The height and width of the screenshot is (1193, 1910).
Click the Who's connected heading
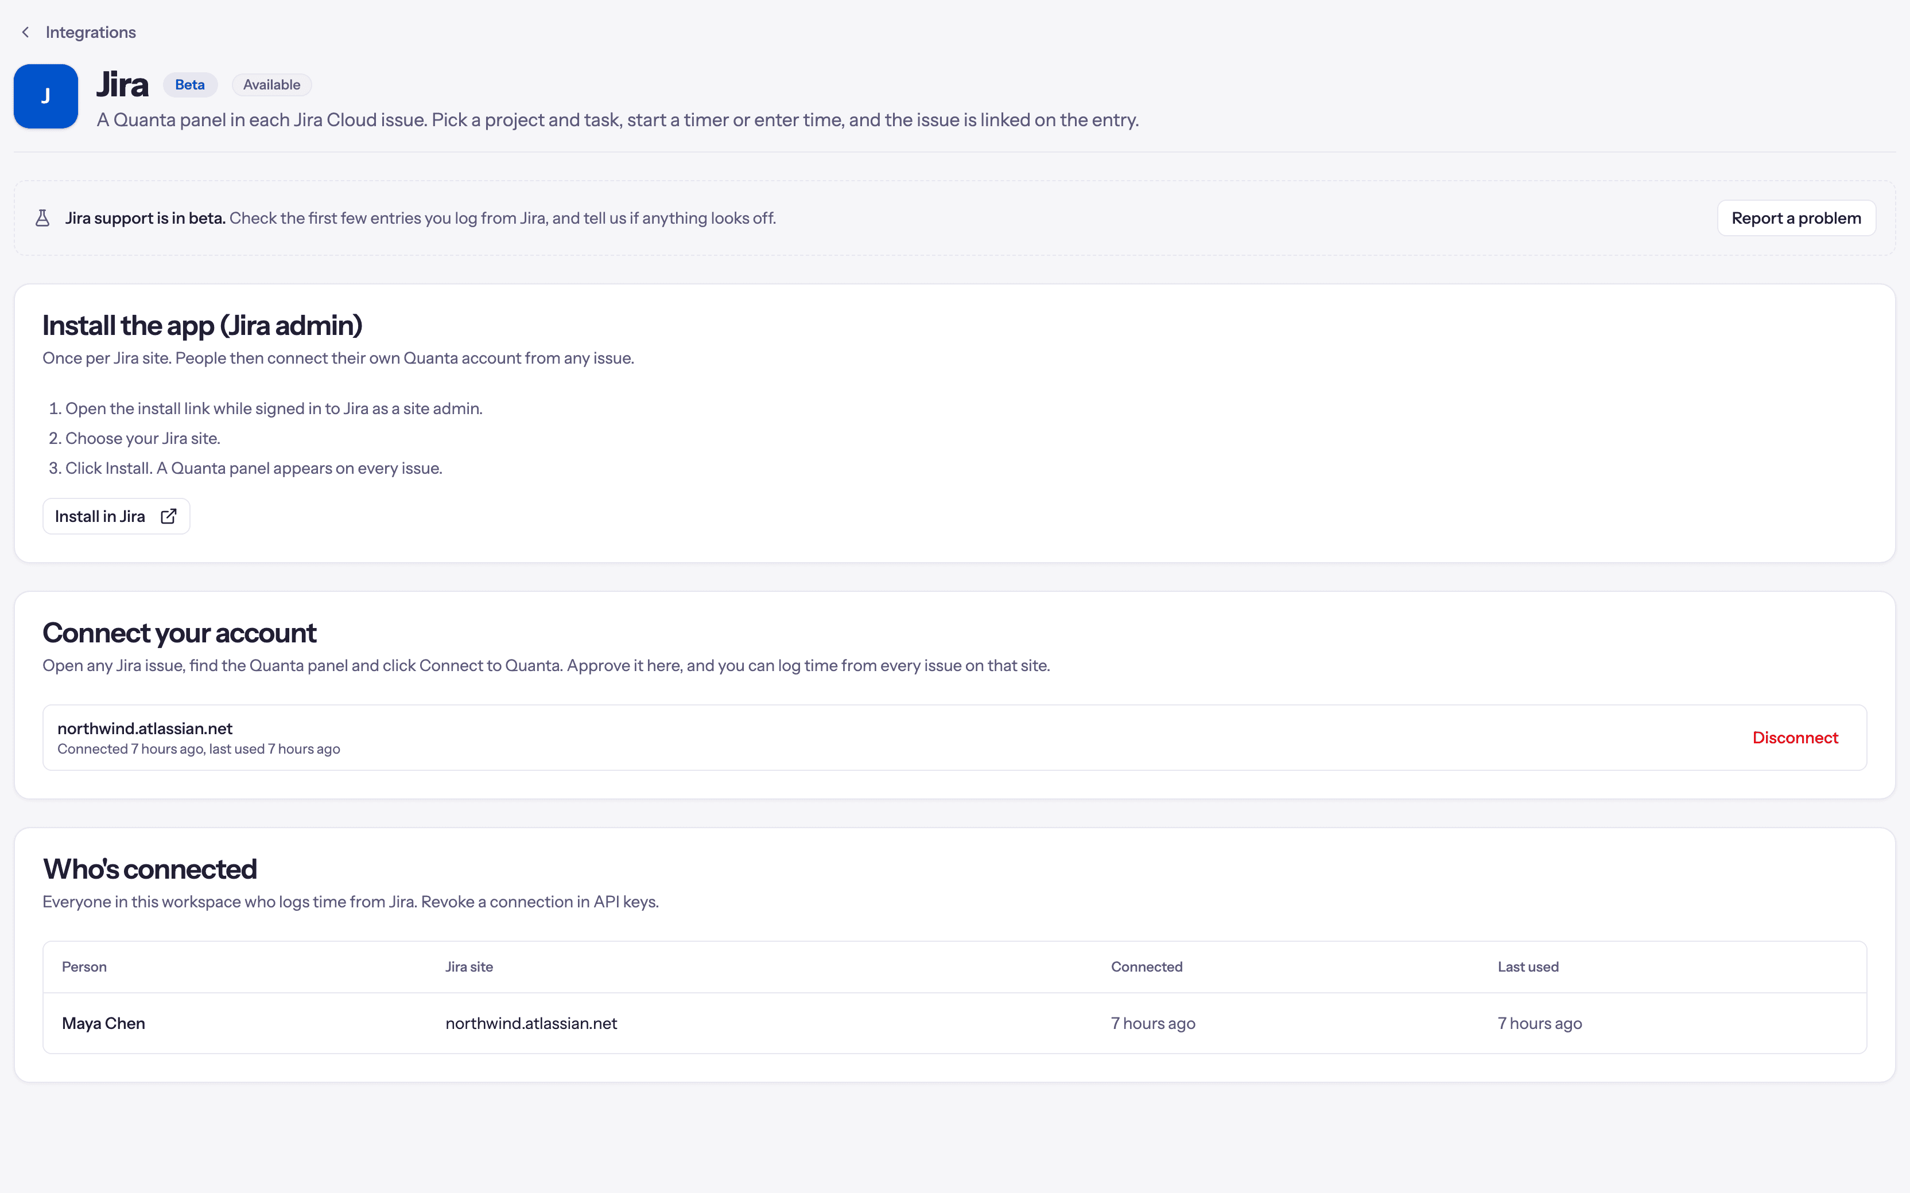coord(150,869)
